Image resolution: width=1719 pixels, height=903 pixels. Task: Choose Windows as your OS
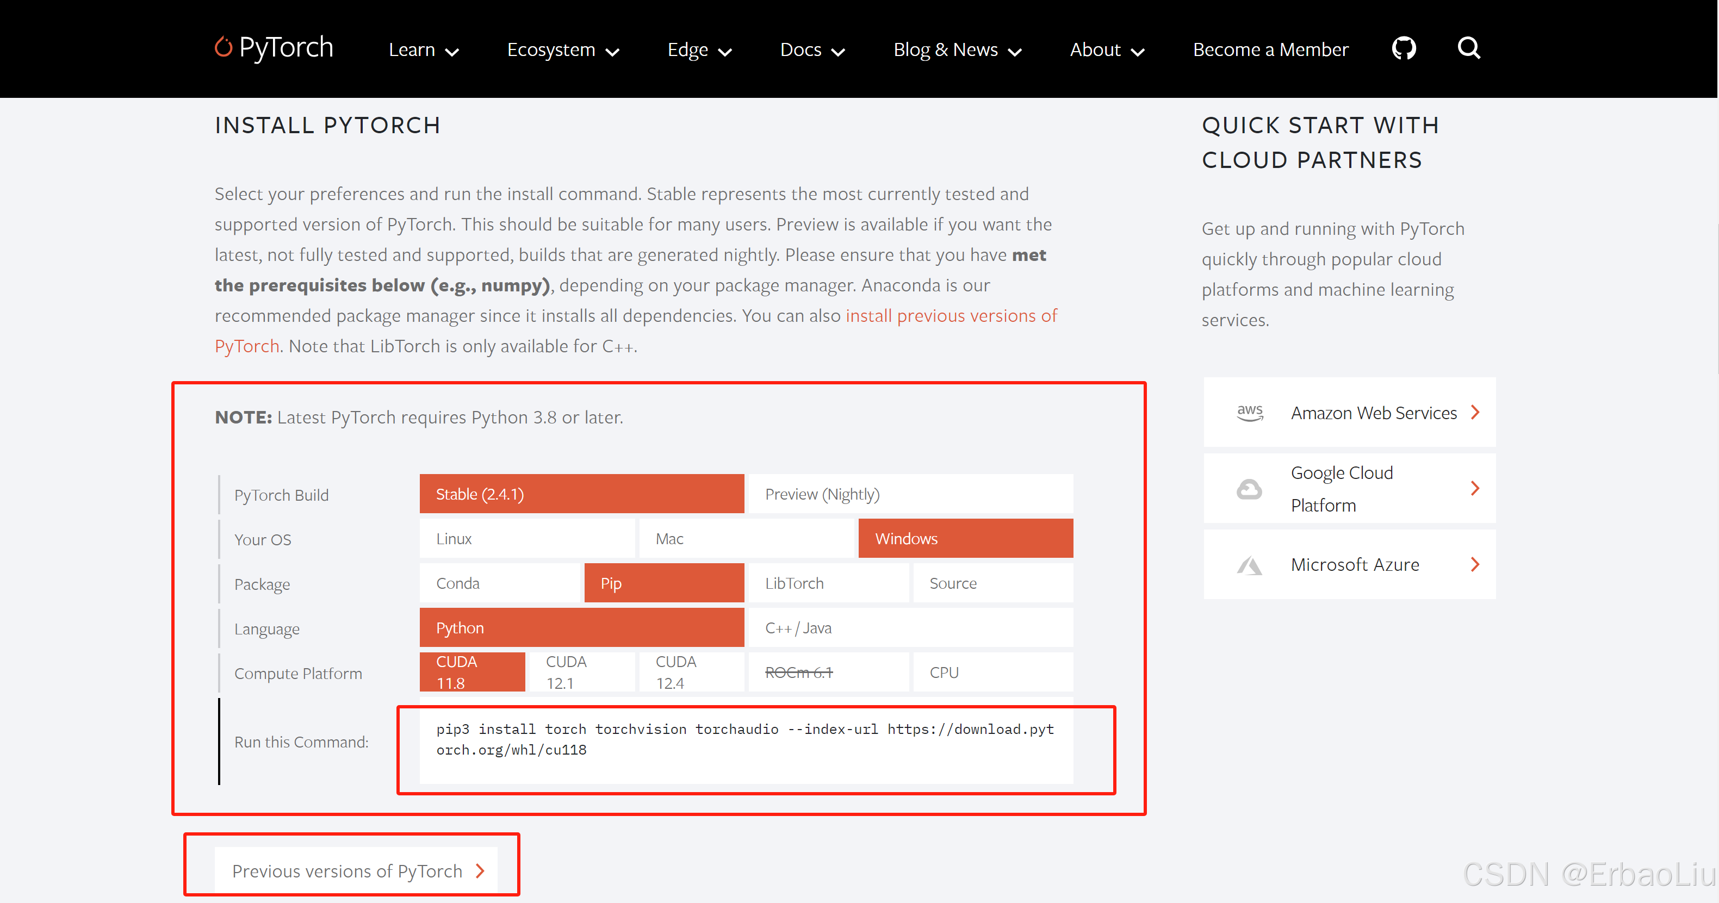[966, 539]
